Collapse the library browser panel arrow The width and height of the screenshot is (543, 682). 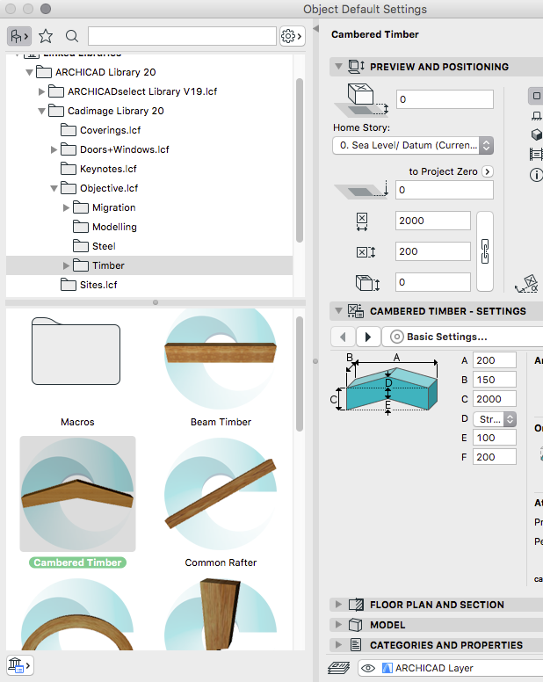pyautogui.click(x=316, y=28)
